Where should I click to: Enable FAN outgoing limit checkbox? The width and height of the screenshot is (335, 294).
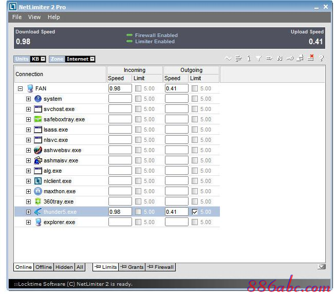(195, 88)
